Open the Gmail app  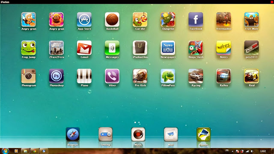[x=84, y=48]
